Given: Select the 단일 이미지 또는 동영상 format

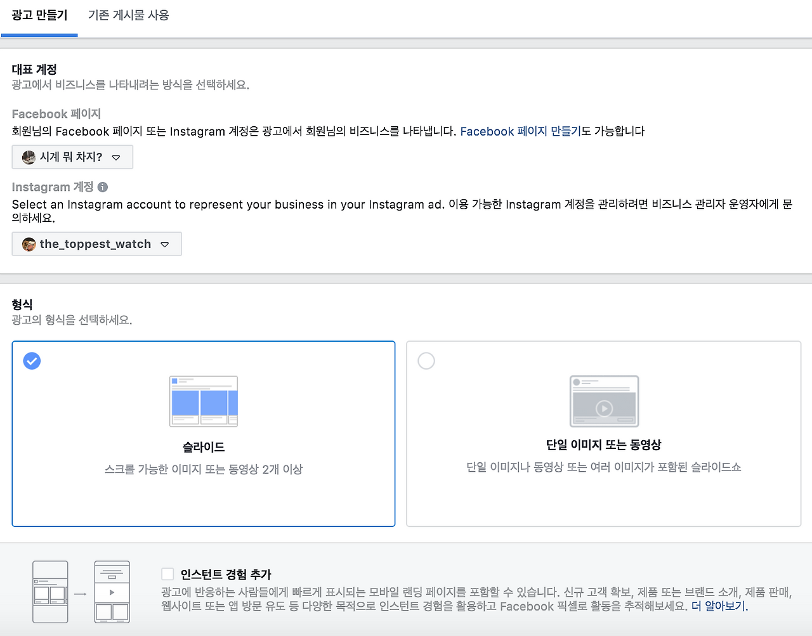Looking at the screenshot, I should tap(426, 361).
